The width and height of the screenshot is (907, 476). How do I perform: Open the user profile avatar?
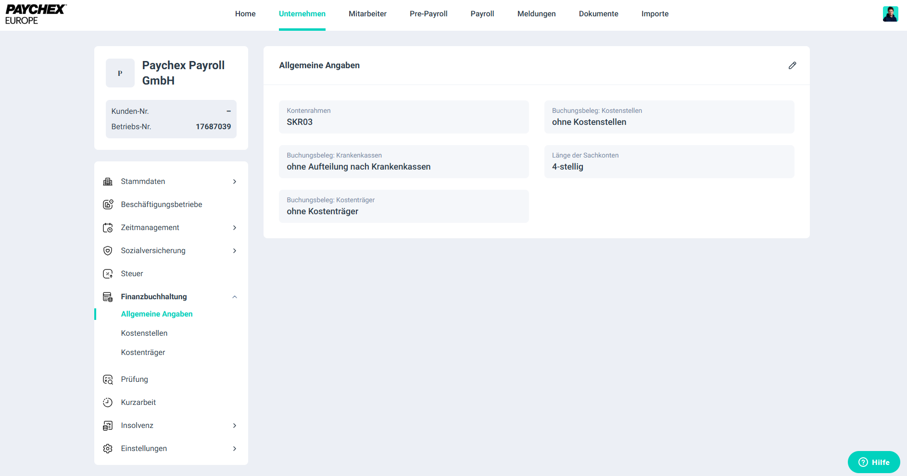(x=890, y=14)
